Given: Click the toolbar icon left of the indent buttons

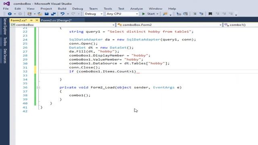Looking at the screenshot, I should click(185, 14).
